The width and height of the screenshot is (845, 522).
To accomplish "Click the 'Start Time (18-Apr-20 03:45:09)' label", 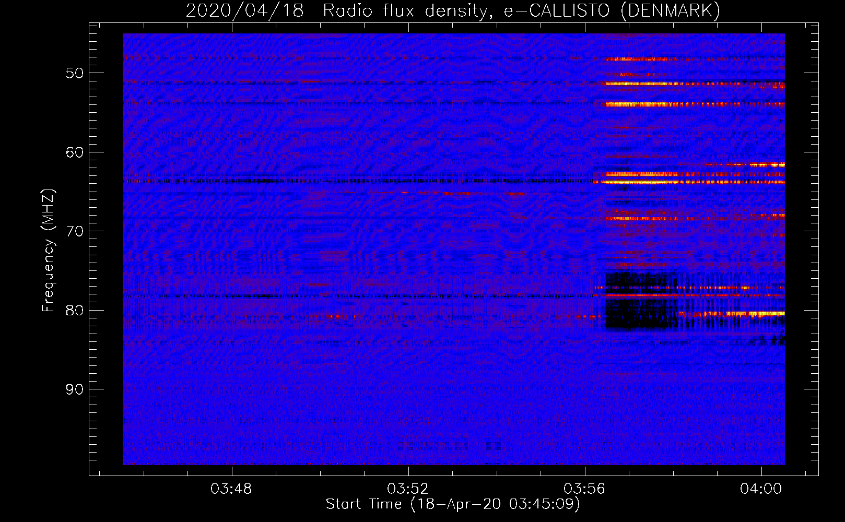I will (453, 504).
